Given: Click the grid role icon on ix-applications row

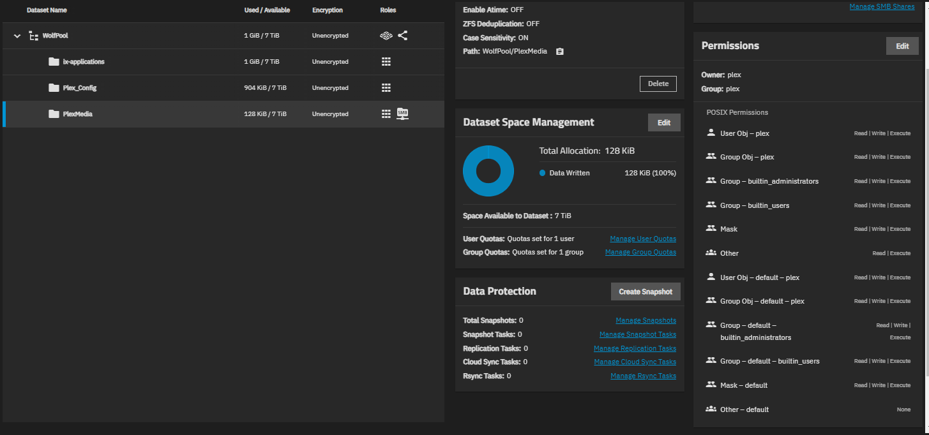Looking at the screenshot, I should pos(386,62).
